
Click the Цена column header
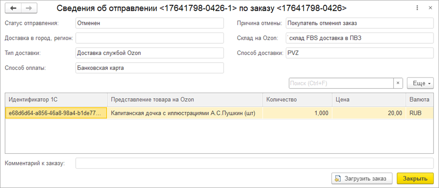tap(369, 99)
